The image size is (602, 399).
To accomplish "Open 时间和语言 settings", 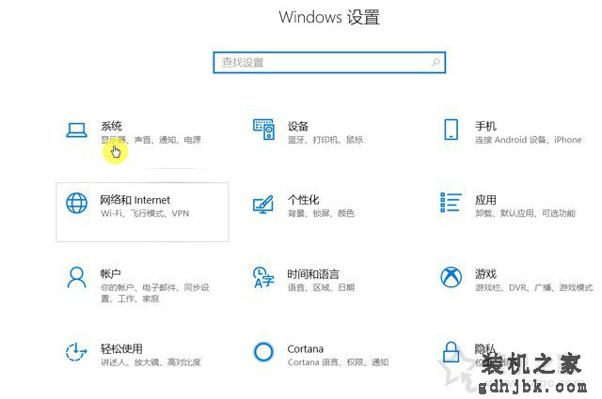I will (313, 273).
